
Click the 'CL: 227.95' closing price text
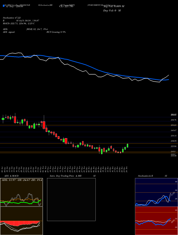66,6
